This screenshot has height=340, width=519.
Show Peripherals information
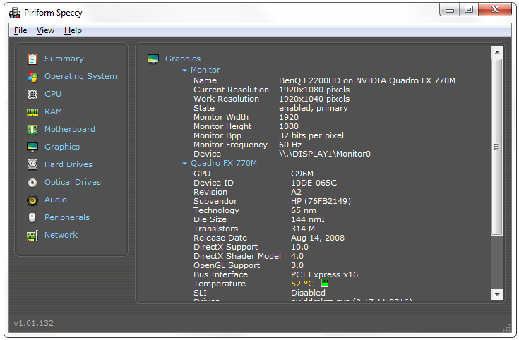click(67, 217)
